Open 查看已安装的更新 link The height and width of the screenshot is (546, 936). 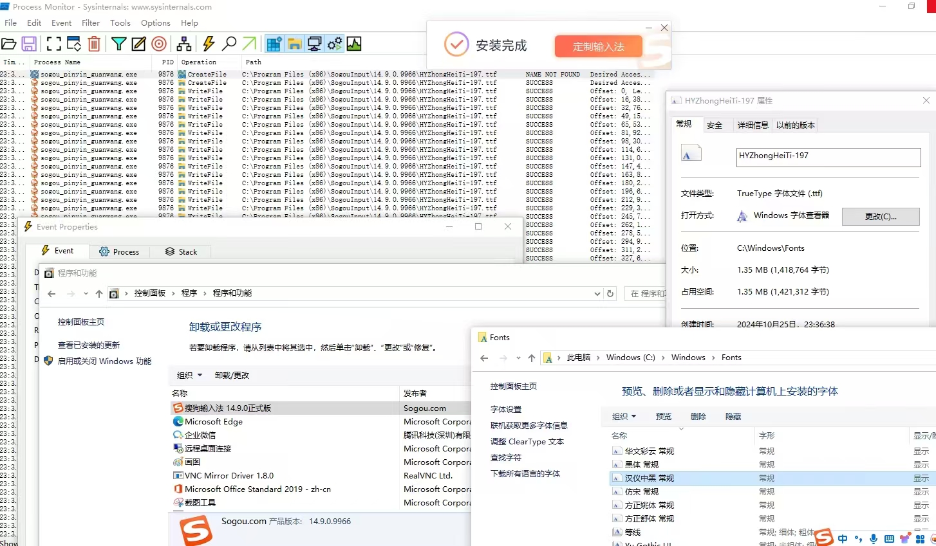[x=89, y=345]
